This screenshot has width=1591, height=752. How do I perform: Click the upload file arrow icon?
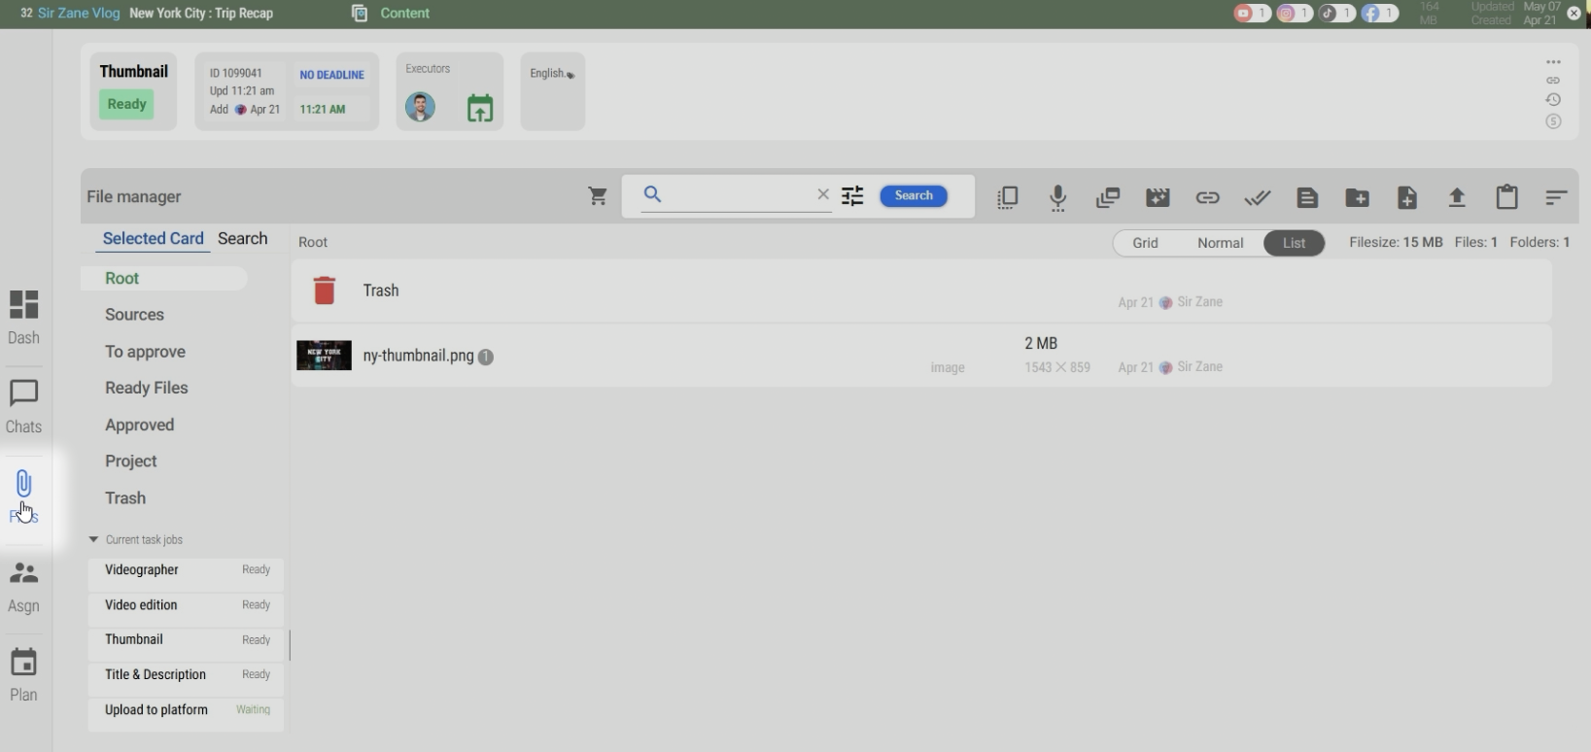(1456, 197)
